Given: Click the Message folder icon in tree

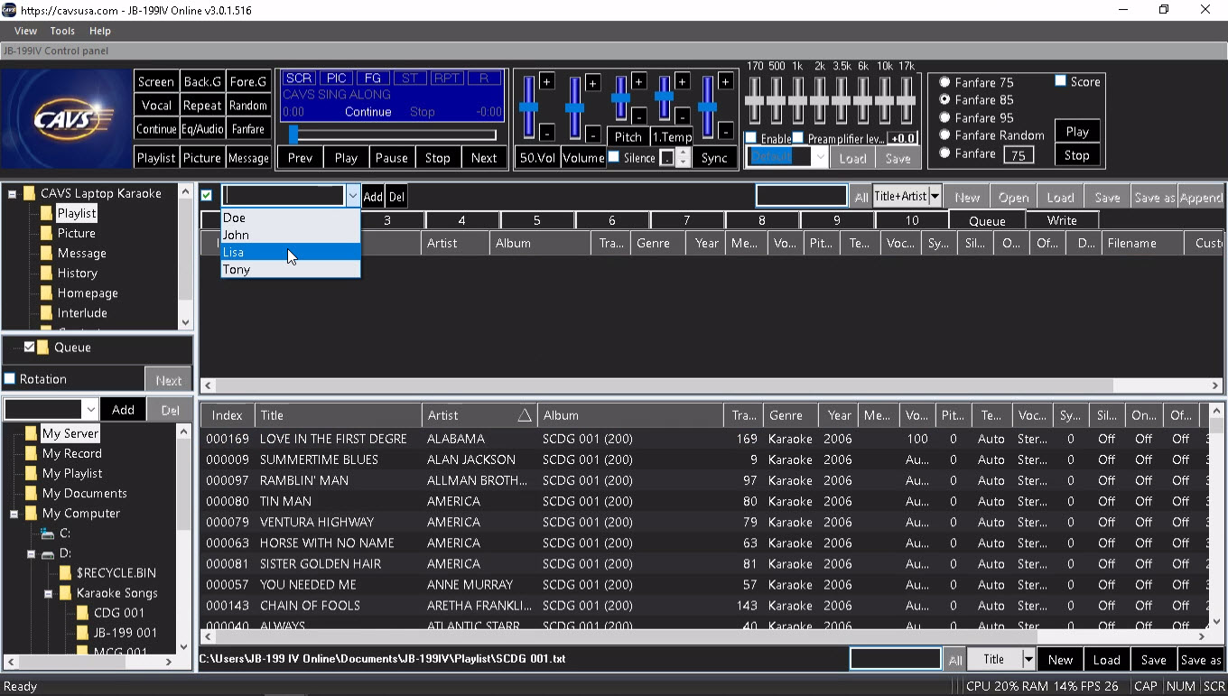Looking at the screenshot, I should coord(46,253).
